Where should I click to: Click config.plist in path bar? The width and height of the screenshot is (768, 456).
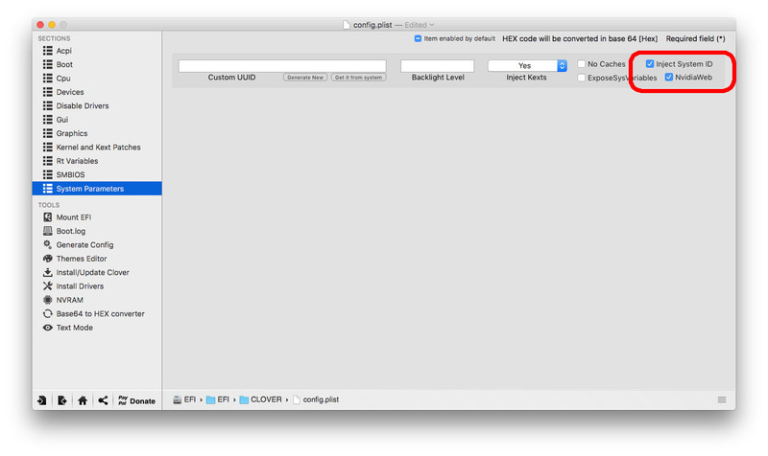coord(316,399)
